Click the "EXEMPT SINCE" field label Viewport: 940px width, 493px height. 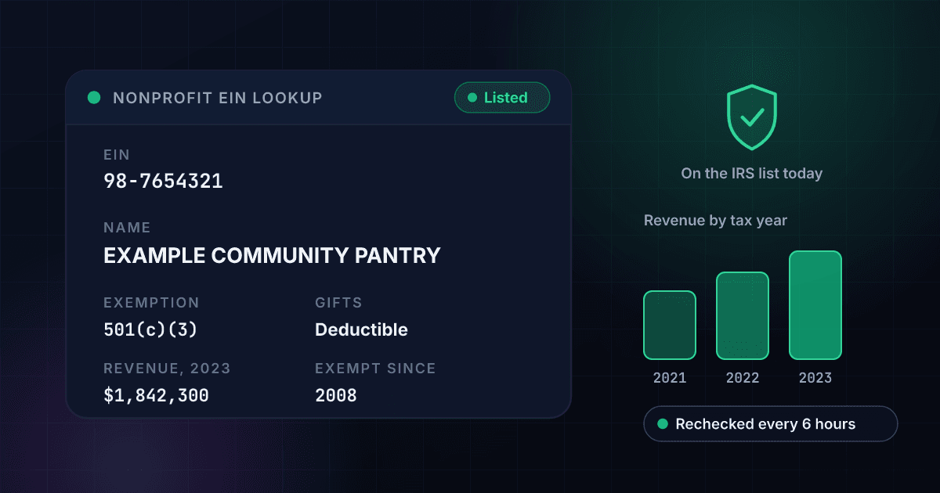[375, 369]
